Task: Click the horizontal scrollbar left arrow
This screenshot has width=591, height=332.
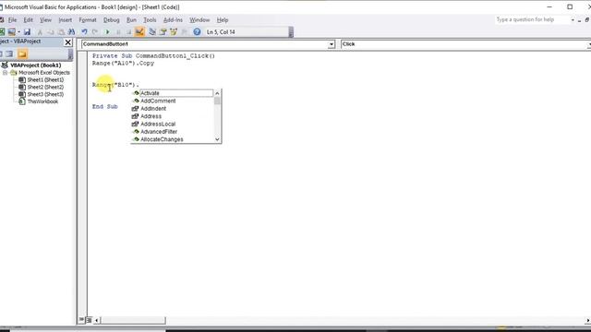Action: 97,320
